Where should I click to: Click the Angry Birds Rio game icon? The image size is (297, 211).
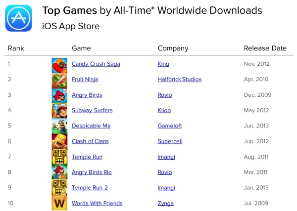click(x=59, y=172)
